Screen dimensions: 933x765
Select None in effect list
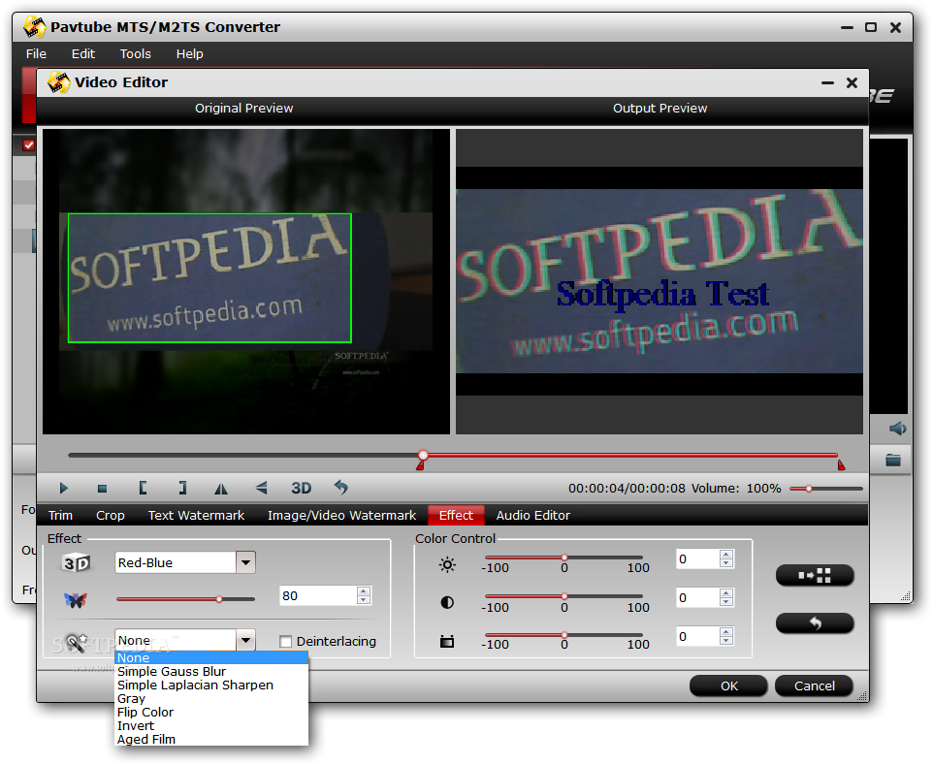(x=211, y=657)
